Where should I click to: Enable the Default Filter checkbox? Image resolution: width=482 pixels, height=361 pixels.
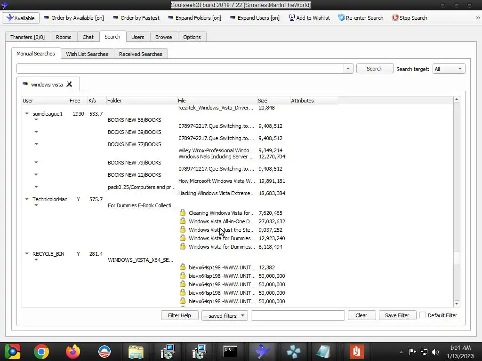(x=423, y=315)
